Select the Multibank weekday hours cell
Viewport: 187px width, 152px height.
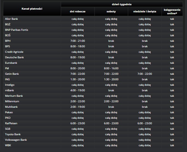tap(78, 107)
